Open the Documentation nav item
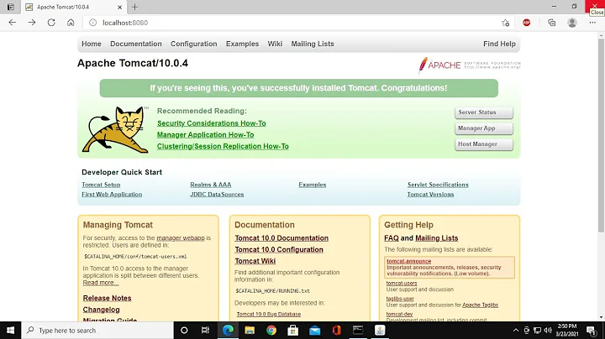This screenshot has width=605, height=339. (x=135, y=44)
